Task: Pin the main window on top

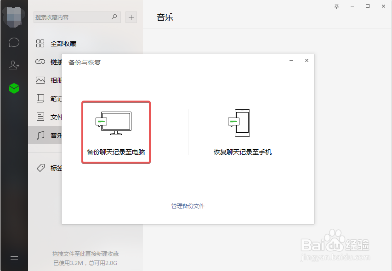Action: pyautogui.click(x=336, y=6)
